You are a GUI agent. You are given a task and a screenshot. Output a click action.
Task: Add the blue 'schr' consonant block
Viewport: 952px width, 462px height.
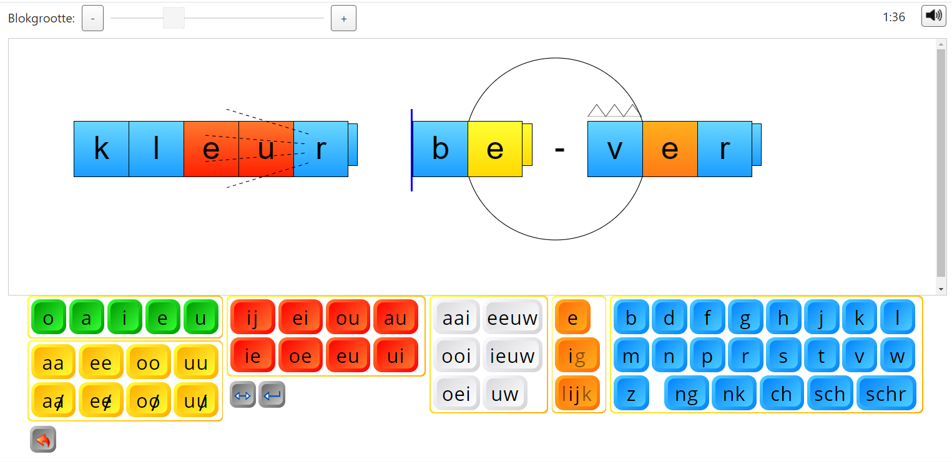tap(886, 393)
